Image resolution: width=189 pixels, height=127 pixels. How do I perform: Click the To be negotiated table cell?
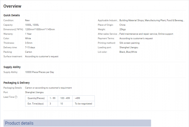[x=83, y=103]
